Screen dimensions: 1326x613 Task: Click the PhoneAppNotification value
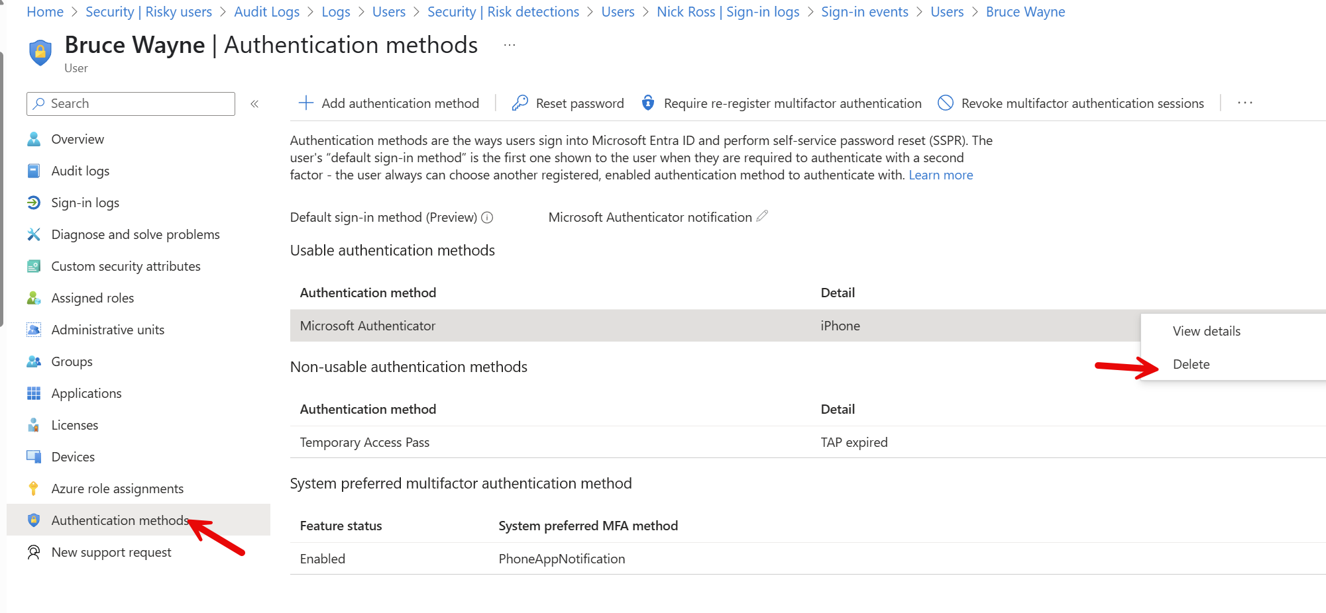pyautogui.click(x=561, y=559)
